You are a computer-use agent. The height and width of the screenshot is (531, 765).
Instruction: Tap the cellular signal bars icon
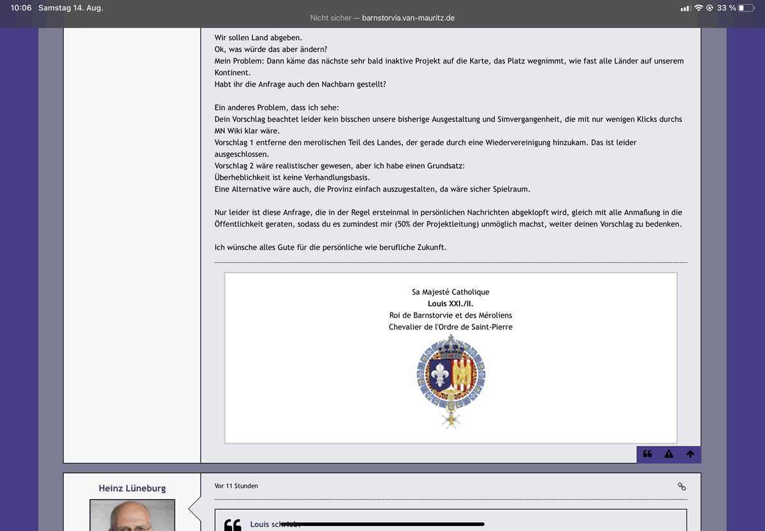[686, 8]
